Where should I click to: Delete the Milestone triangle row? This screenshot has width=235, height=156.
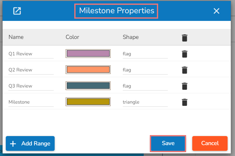click(184, 102)
